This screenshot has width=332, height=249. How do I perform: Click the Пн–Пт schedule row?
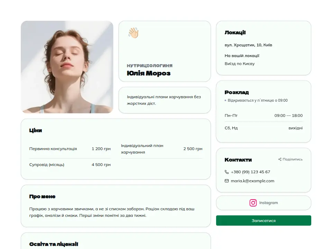point(264,116)
